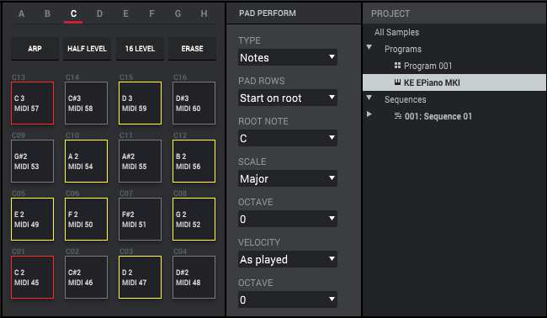
Task: Click the keyboard icon next to KE EPiano MKI
Action: click(x=397, y=82)
